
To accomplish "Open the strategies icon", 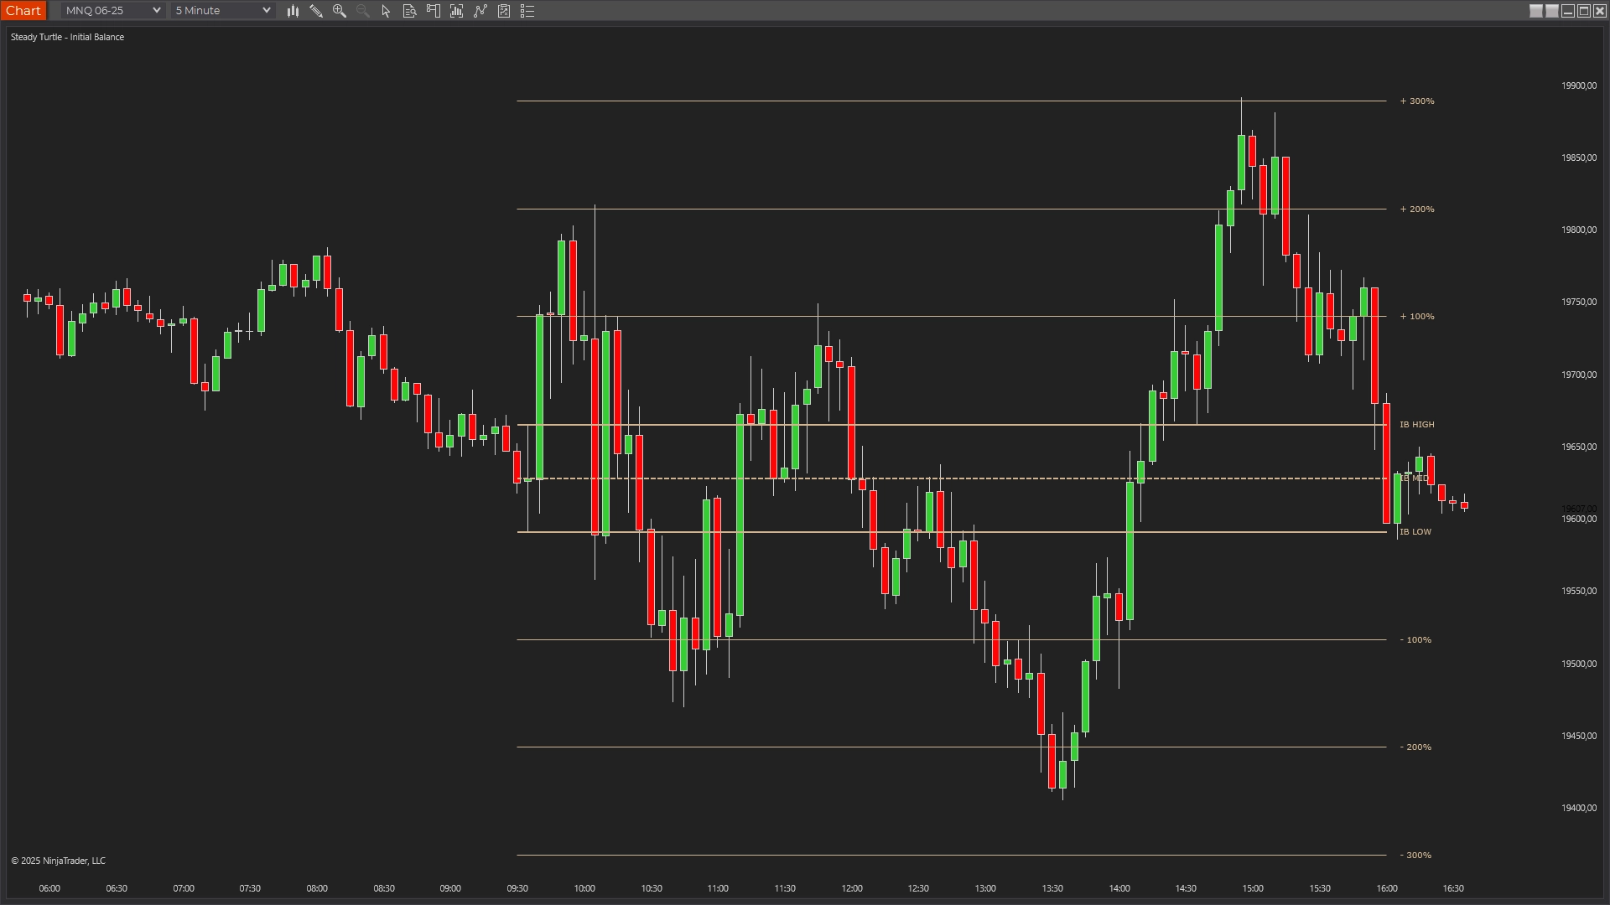I will coord(504,11).
